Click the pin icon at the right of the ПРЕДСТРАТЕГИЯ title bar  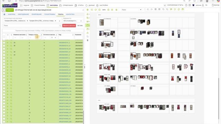tap(83, 10)
